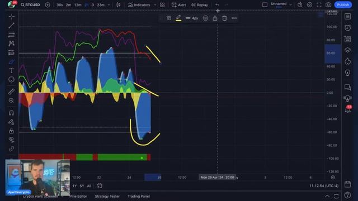Change the yellow line color swatch
The image size is (358, 201).
tap(178, 18)
